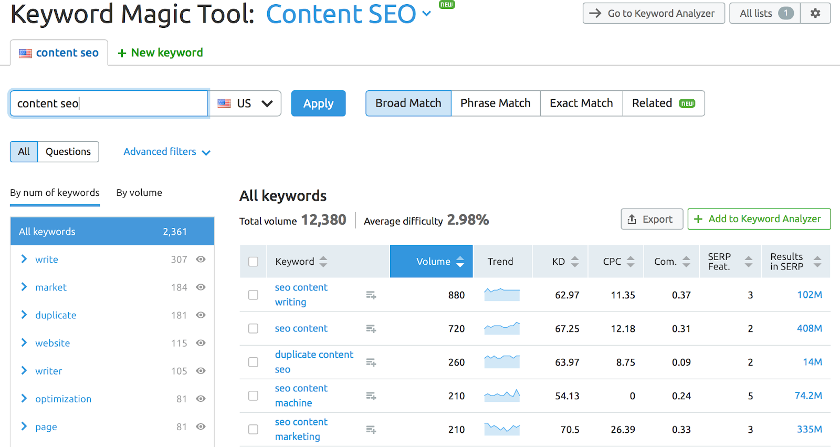Open duplicate content seo keyword link
The height and width of the screenshot is (447, 840).
(314, 362)
